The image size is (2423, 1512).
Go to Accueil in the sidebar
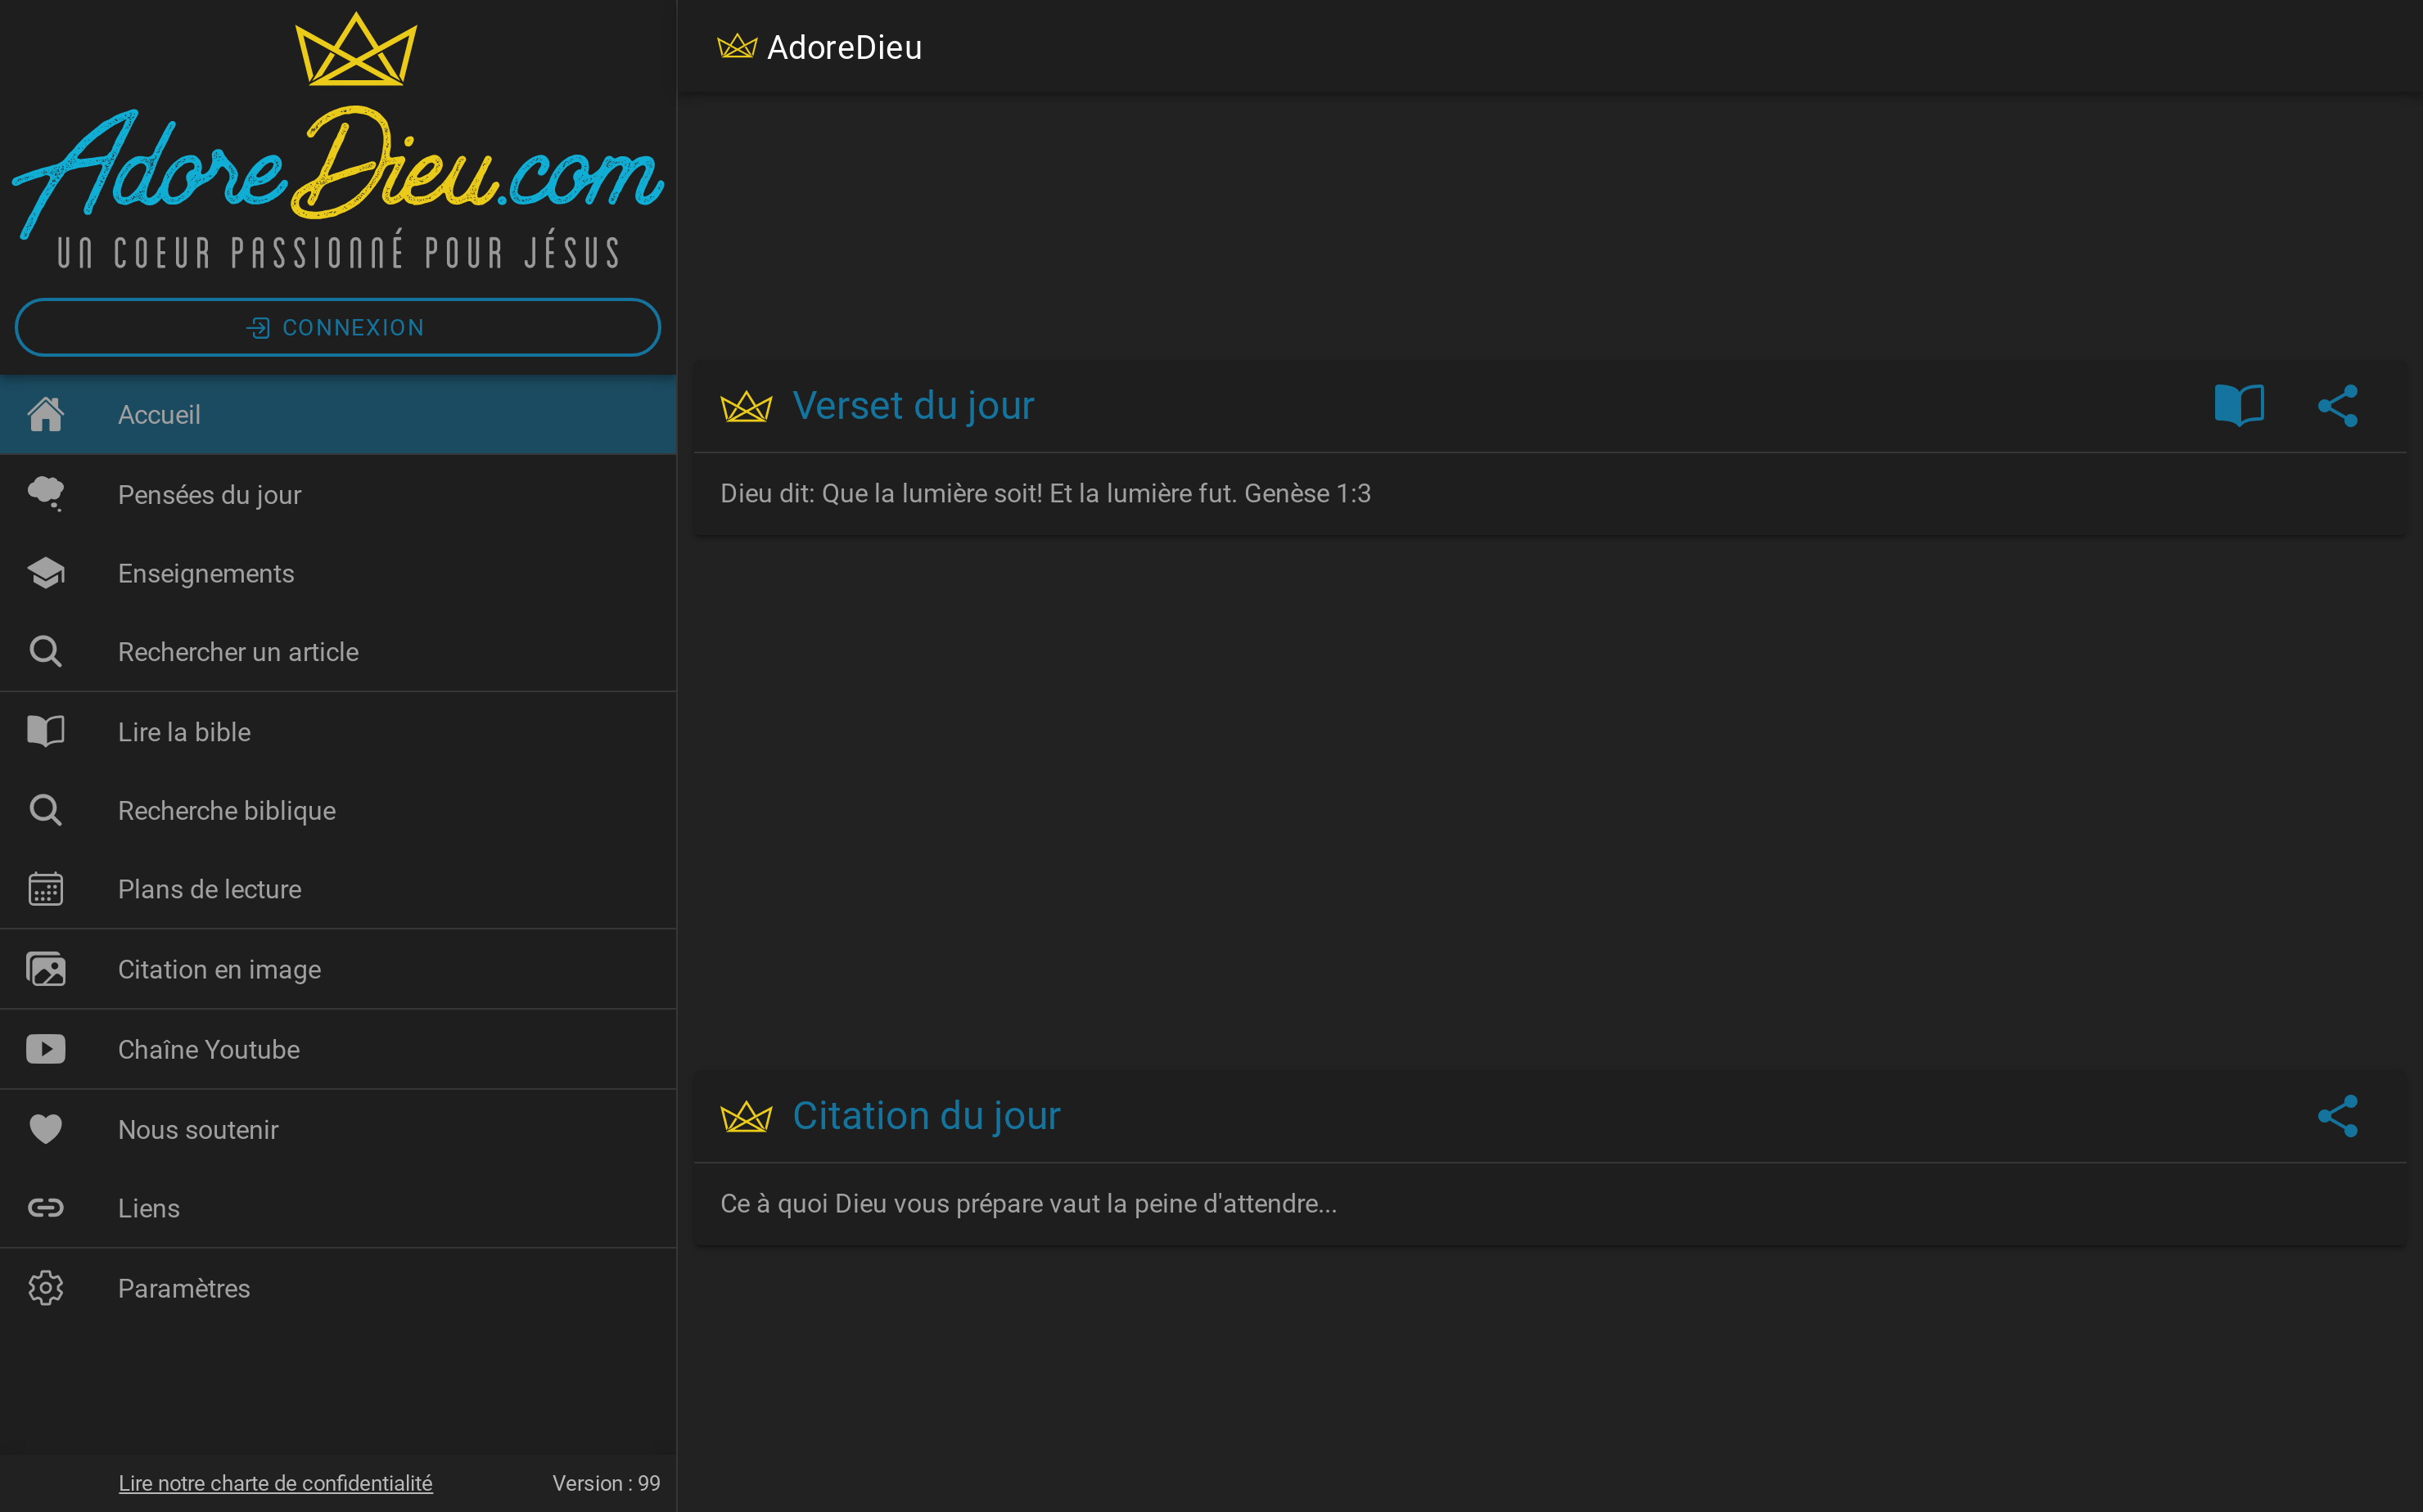159,415
